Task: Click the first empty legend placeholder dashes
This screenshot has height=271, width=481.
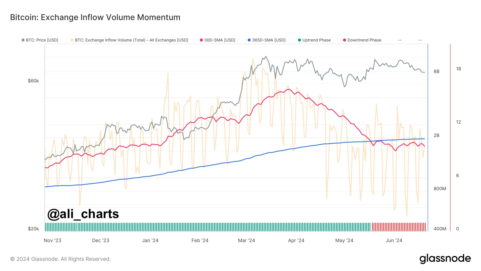Action: [400, 40]
